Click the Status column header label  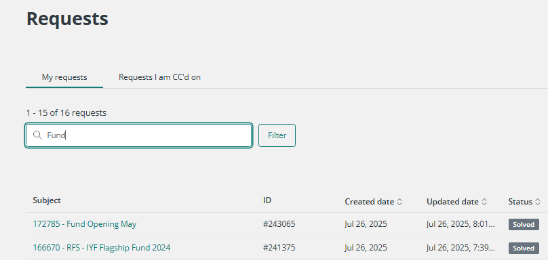[x=520, y=202]
